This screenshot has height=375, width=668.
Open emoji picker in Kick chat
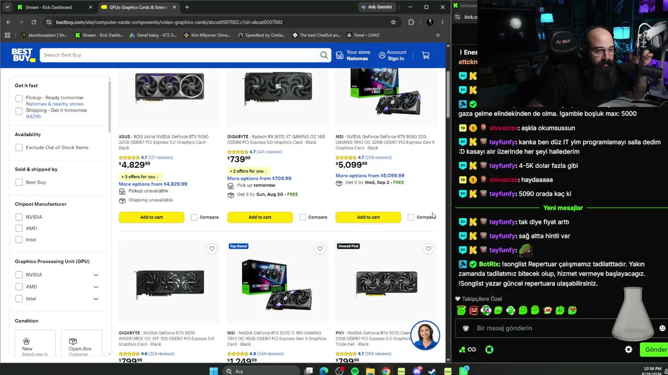click(x=662, y=328)
